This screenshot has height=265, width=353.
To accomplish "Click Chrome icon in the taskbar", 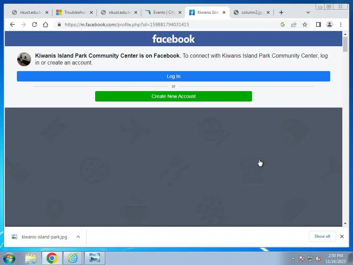I will pos(52,258).
